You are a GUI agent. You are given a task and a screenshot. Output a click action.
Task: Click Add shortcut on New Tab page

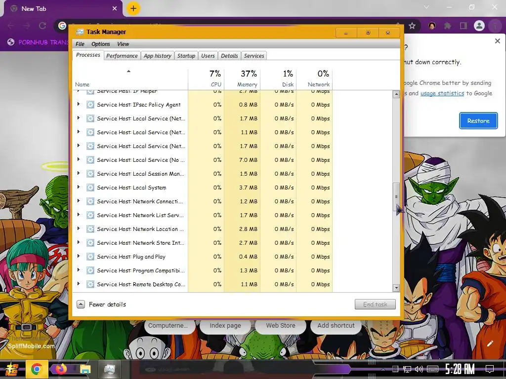click(336, 326)
